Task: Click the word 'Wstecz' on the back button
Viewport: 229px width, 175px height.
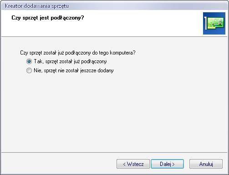Action: click(135, 164)
